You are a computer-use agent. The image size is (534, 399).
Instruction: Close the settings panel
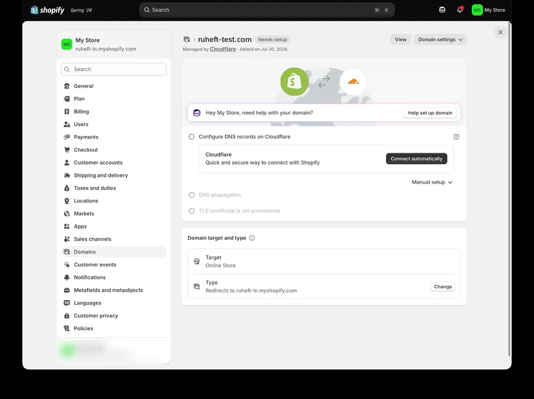point(500,33)
